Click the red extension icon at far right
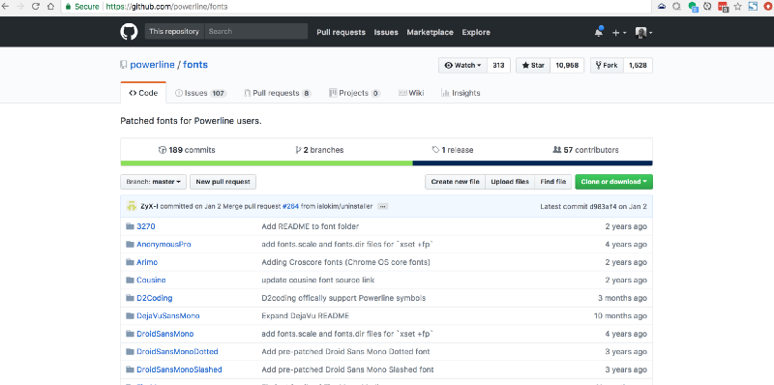774x385 pixels. point(767,7)
